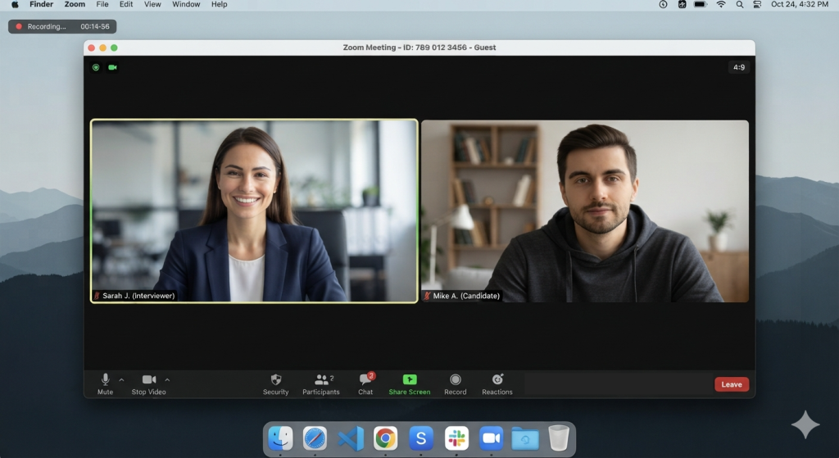
Task: Open the File menu
Action: [102, 4]
